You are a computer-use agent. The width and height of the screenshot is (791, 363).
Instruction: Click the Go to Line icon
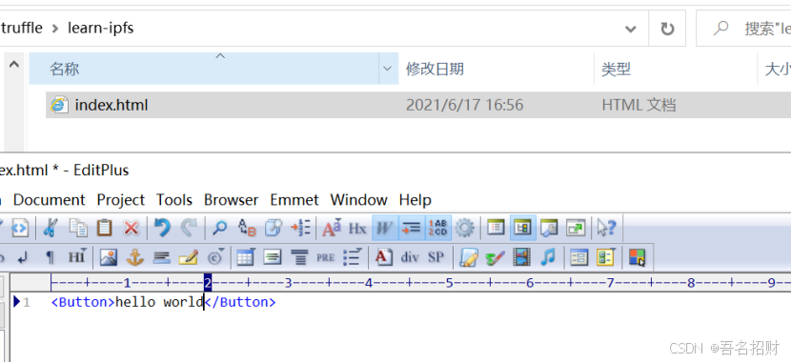[x=300, y=229]
